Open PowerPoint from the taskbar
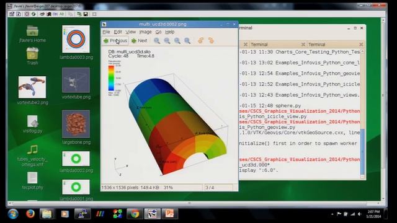The width and height of the screenshot is (397, 223). [169, 214]
